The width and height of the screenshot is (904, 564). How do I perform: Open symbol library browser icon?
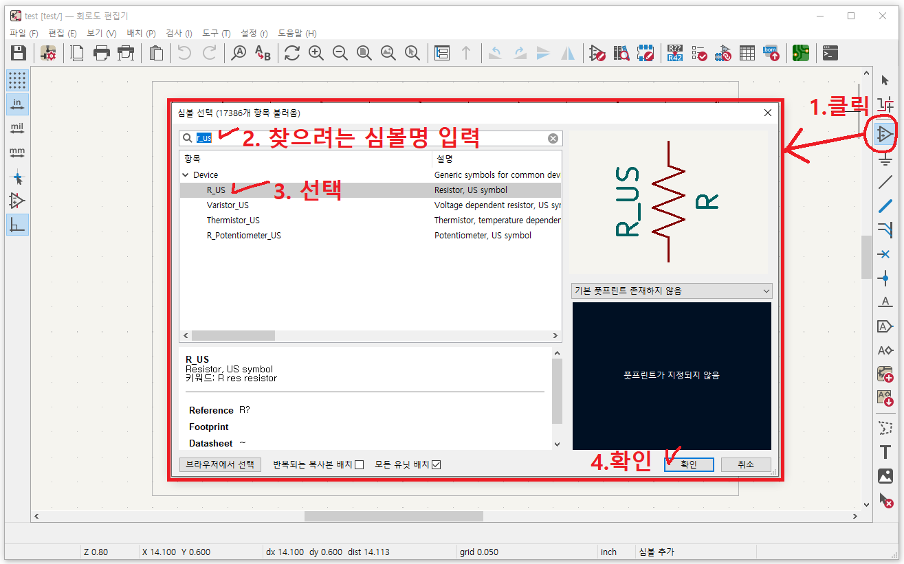pyautogui.click(x=621, y=53)
